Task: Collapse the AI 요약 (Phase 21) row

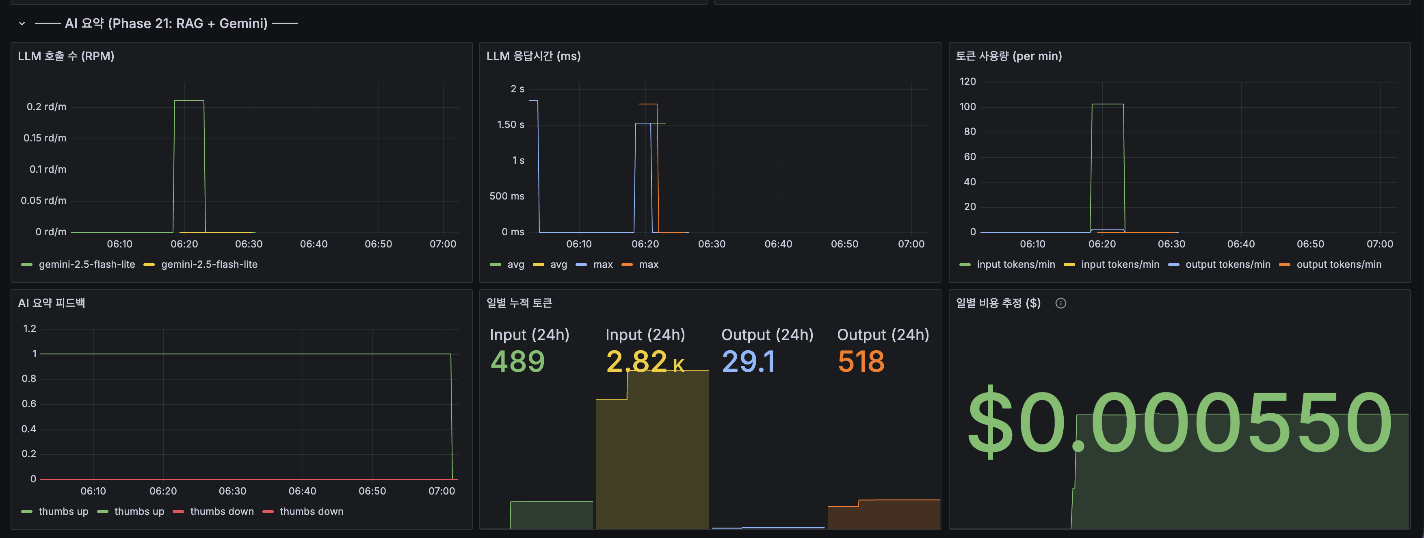Action: click(x=21, y=23)
